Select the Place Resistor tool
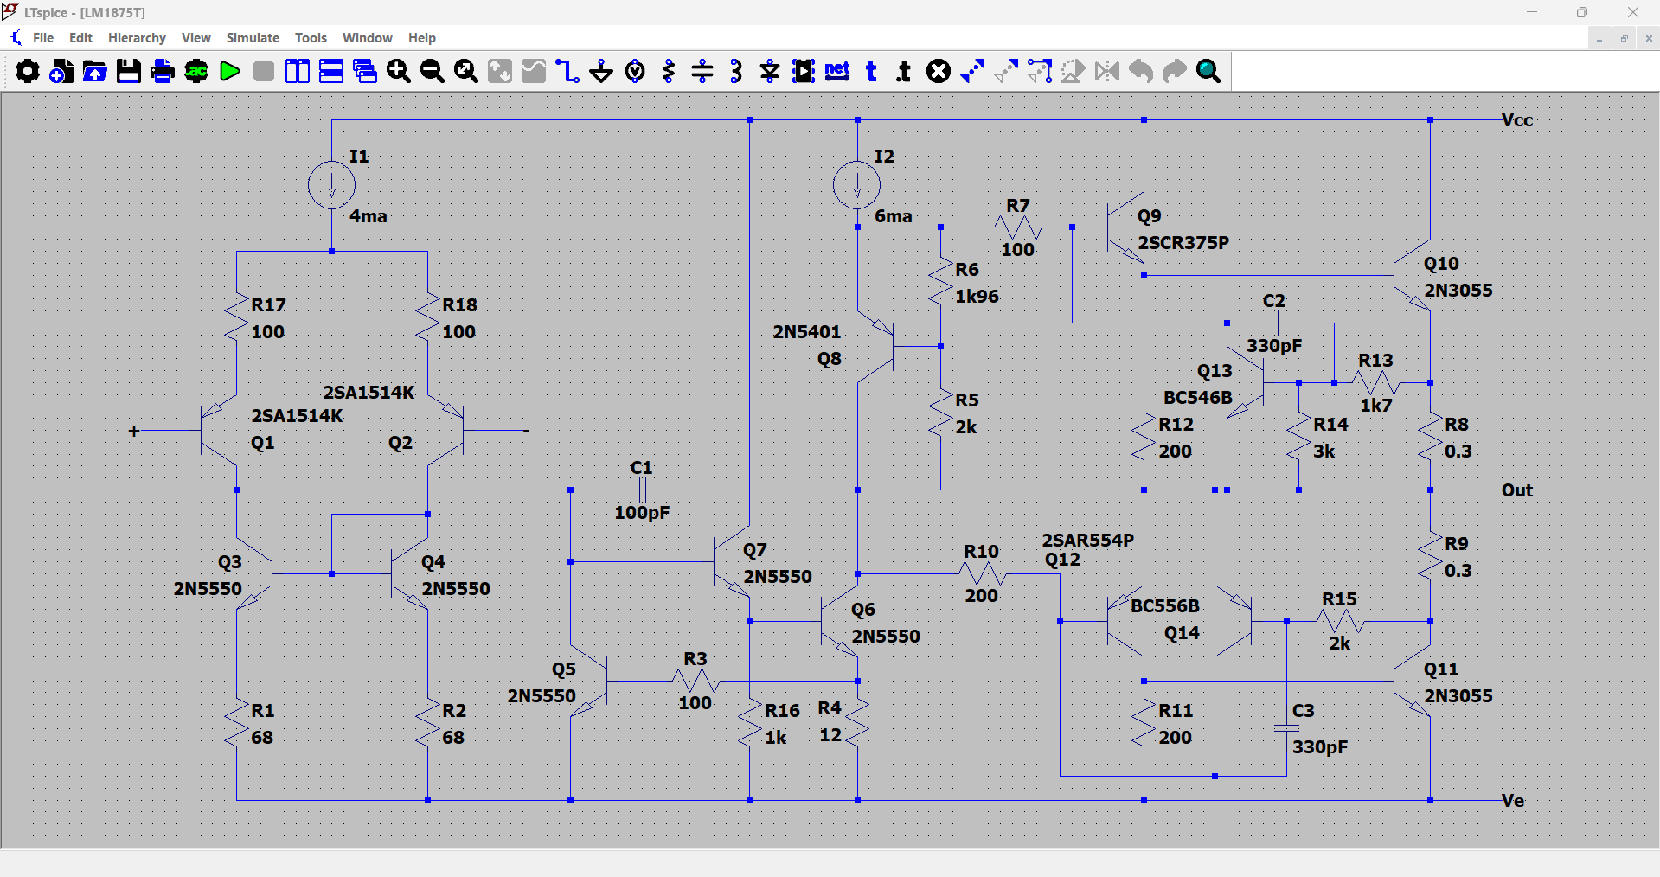 [x=669, y=71]
